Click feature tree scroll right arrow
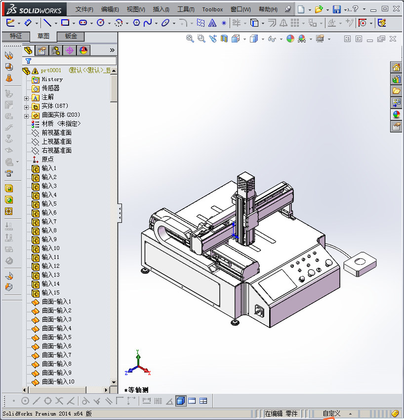This screenshot has height=420, width=404. click(x=106, y=390)
